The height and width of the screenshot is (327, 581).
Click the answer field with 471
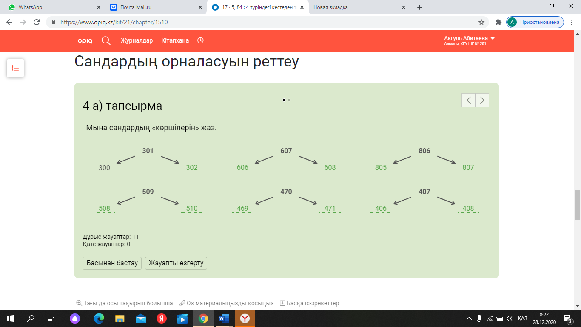[330, 208]
